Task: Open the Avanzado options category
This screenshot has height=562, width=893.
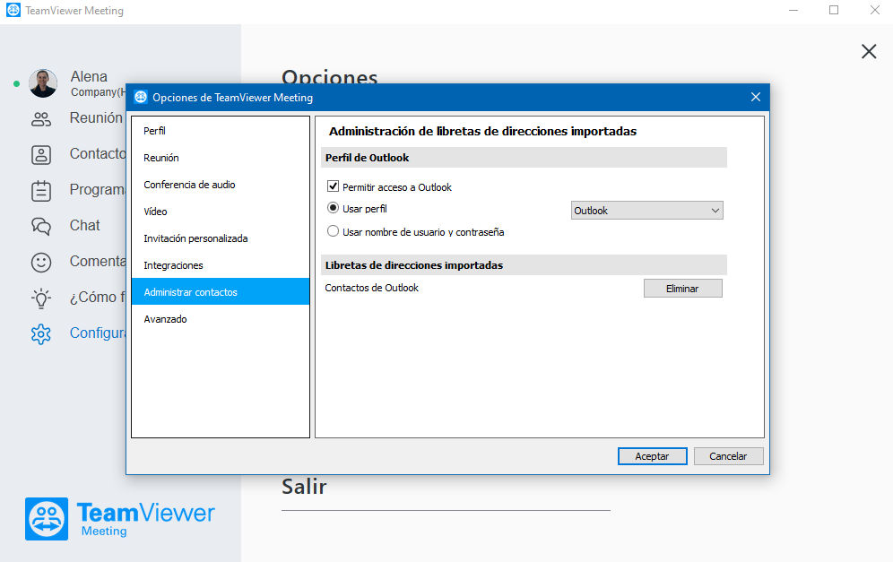Action: (221, 319)
